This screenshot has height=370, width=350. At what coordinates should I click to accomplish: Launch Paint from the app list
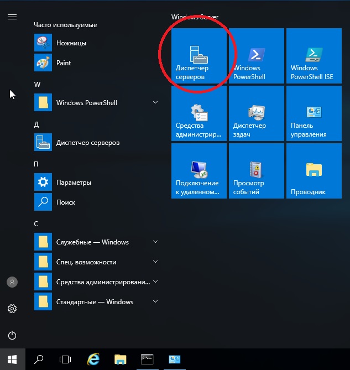click(x=64, y=63)
